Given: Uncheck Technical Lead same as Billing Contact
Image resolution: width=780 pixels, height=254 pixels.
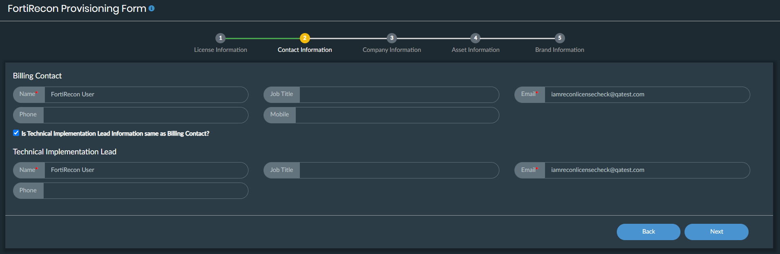Looking at the screenshot, I should (x=16, y=133).
